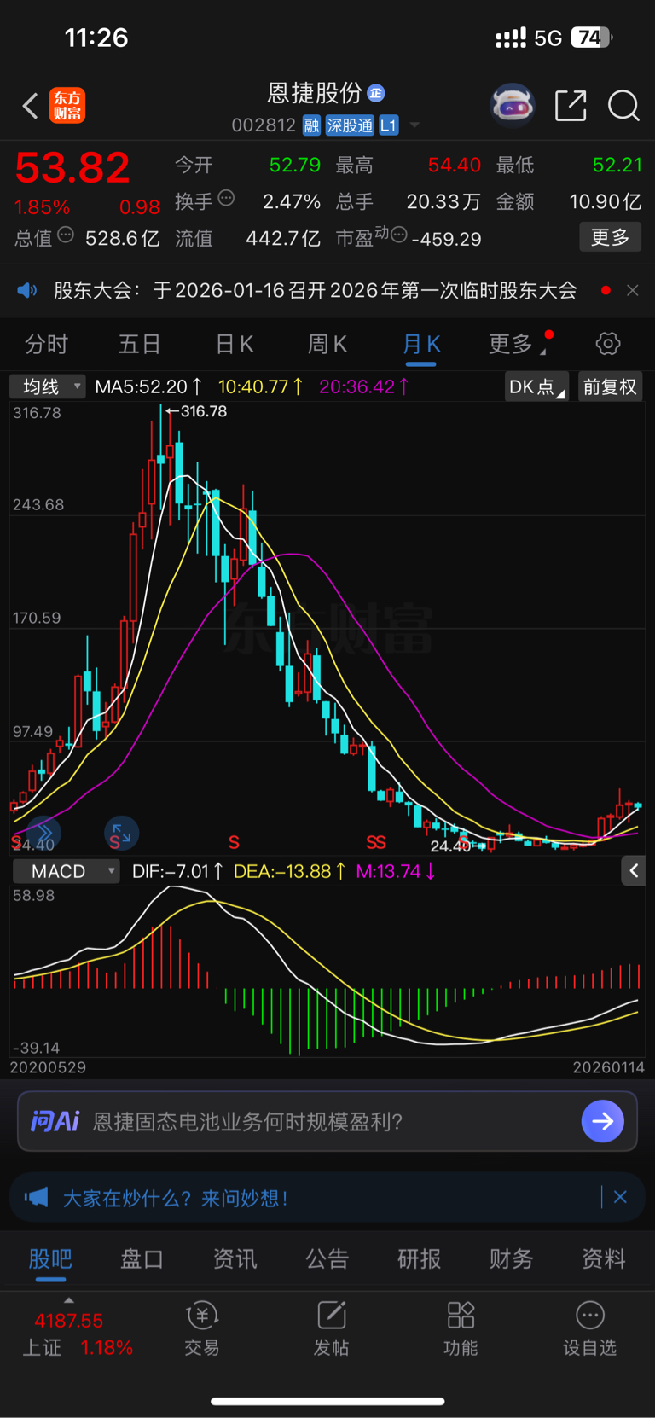The height and width of the screenshot is (1418, 655).
Task: Select the 盘口 tab
Action: click(x=142, y=1258)
